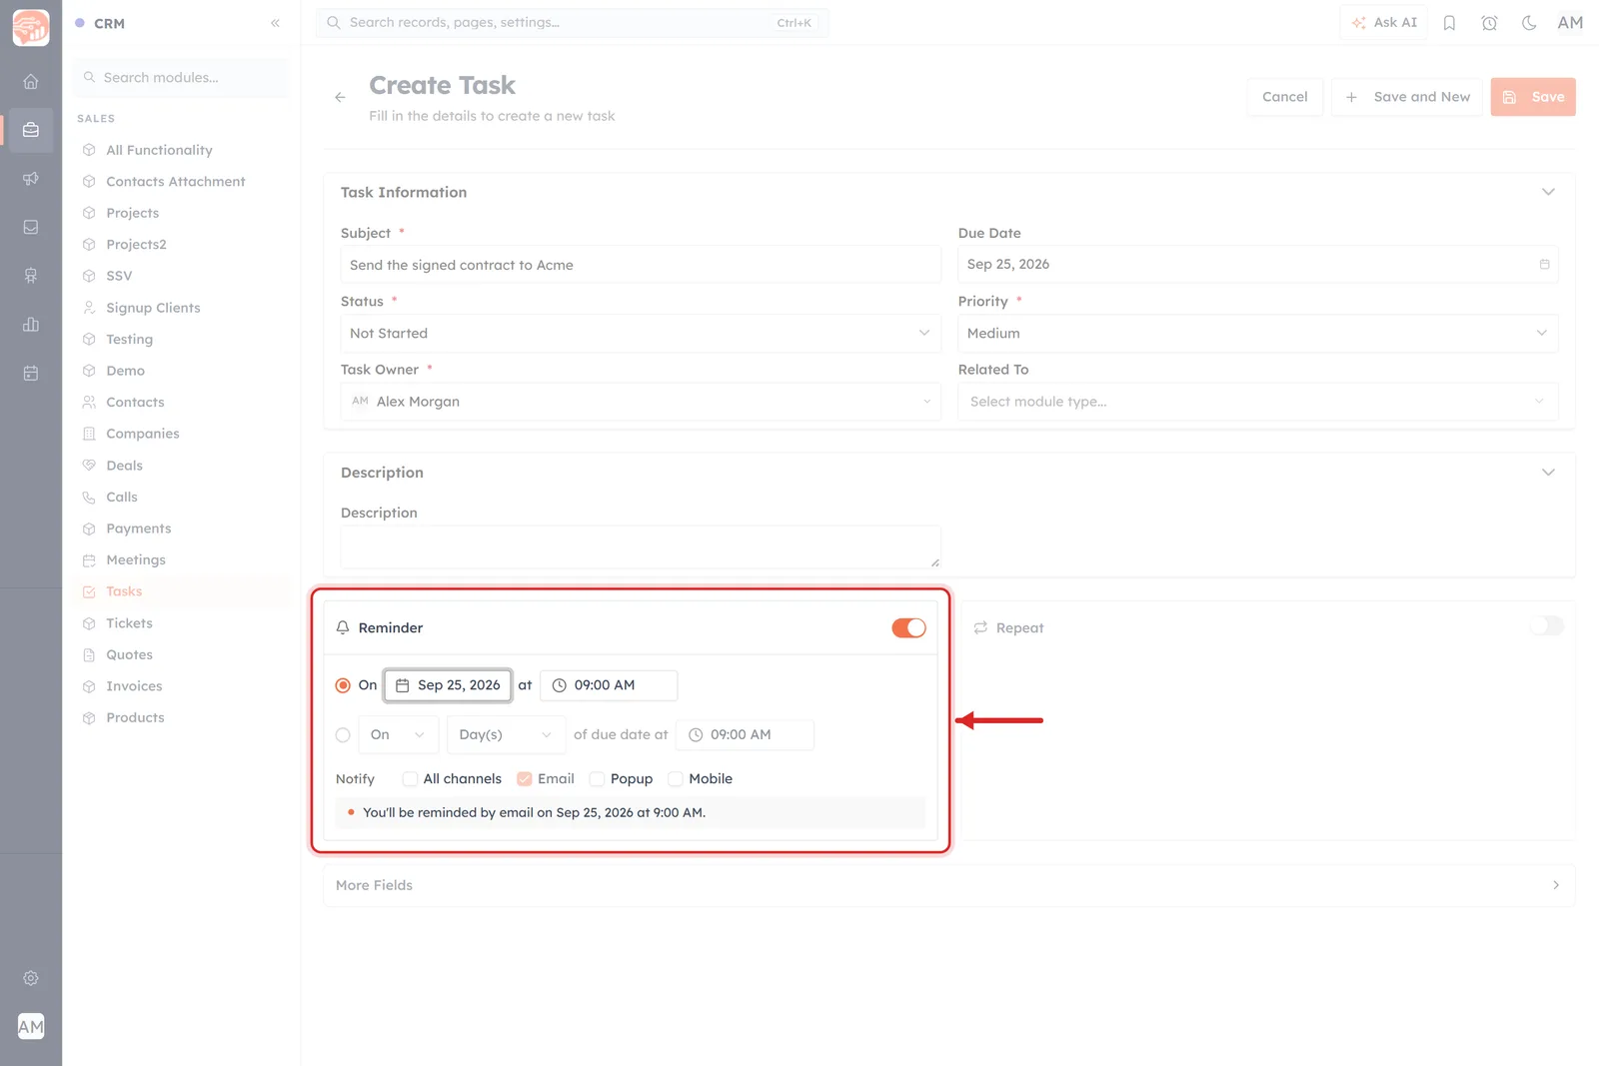Click the Ask AI button
The image size is (1599, 1066).
(x=1384, y=23)
